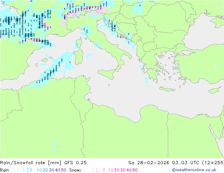This screenshot has height=173, width=224.
Task: Click the island of Crete on the map
Action: tap(167, 89)
